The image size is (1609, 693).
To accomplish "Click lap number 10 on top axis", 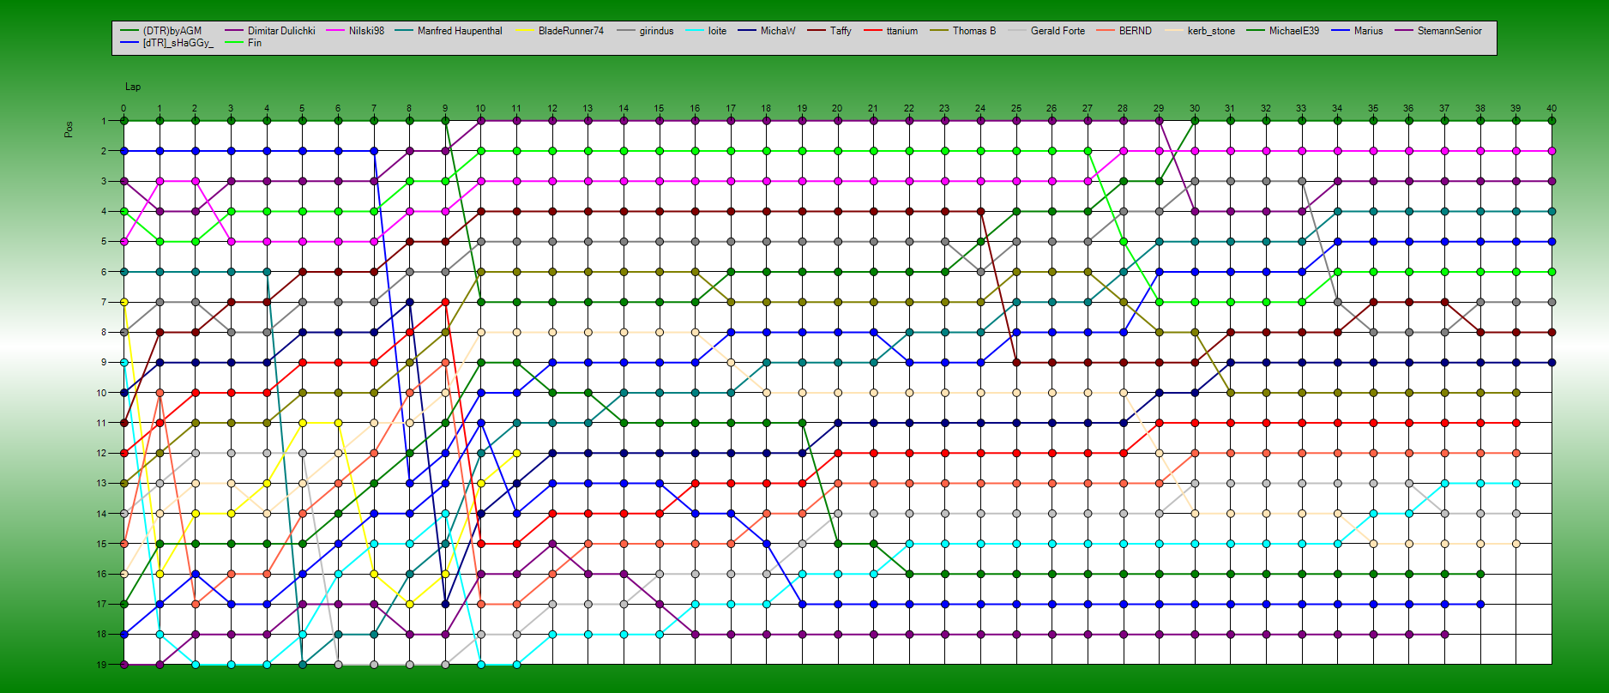I will (480, 109).
